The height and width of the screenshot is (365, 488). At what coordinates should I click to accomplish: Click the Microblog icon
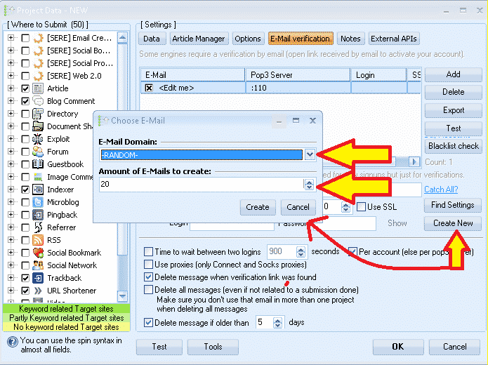38,202
